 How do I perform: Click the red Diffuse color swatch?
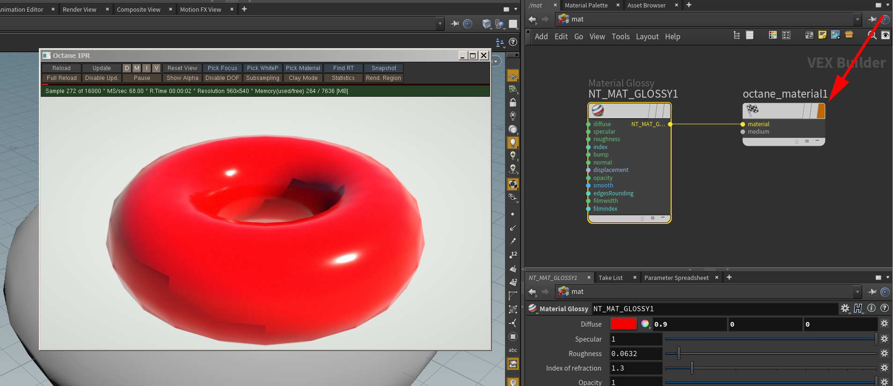(623, 324)
